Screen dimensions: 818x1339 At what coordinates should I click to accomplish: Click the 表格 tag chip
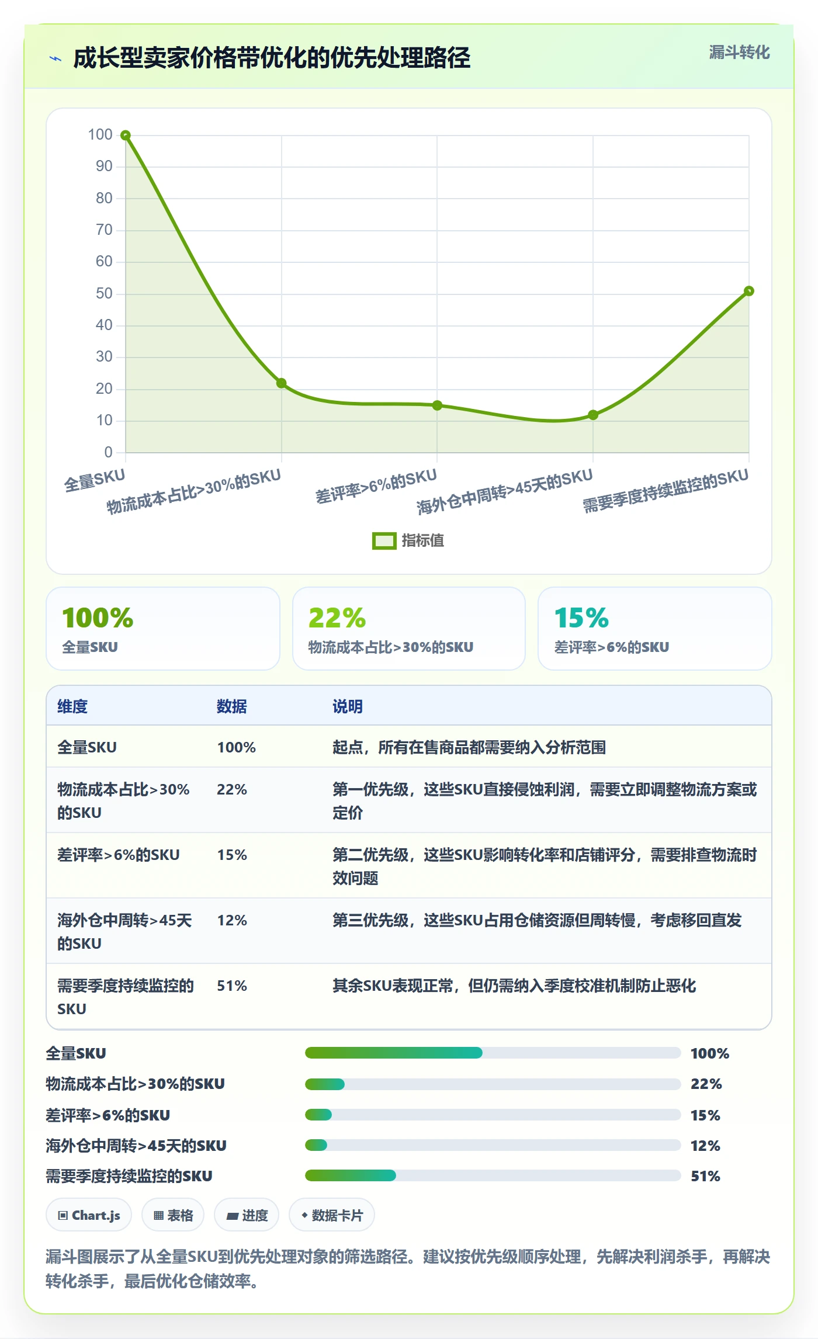[x=173, y=1215]
